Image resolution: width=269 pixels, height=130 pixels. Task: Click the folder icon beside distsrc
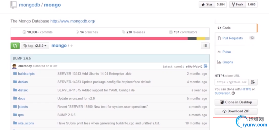15,90
